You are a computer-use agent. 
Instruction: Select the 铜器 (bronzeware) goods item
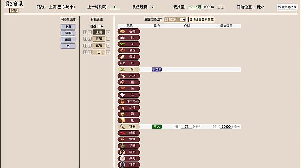coord(129,146)
